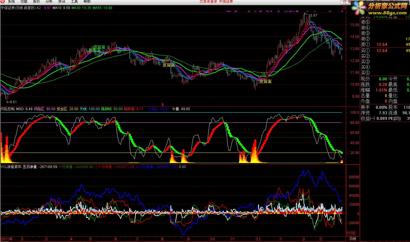The height and width of the screenshot is (242, 410).
Task: Click the 买① row in order book
Action: point(385,51)
